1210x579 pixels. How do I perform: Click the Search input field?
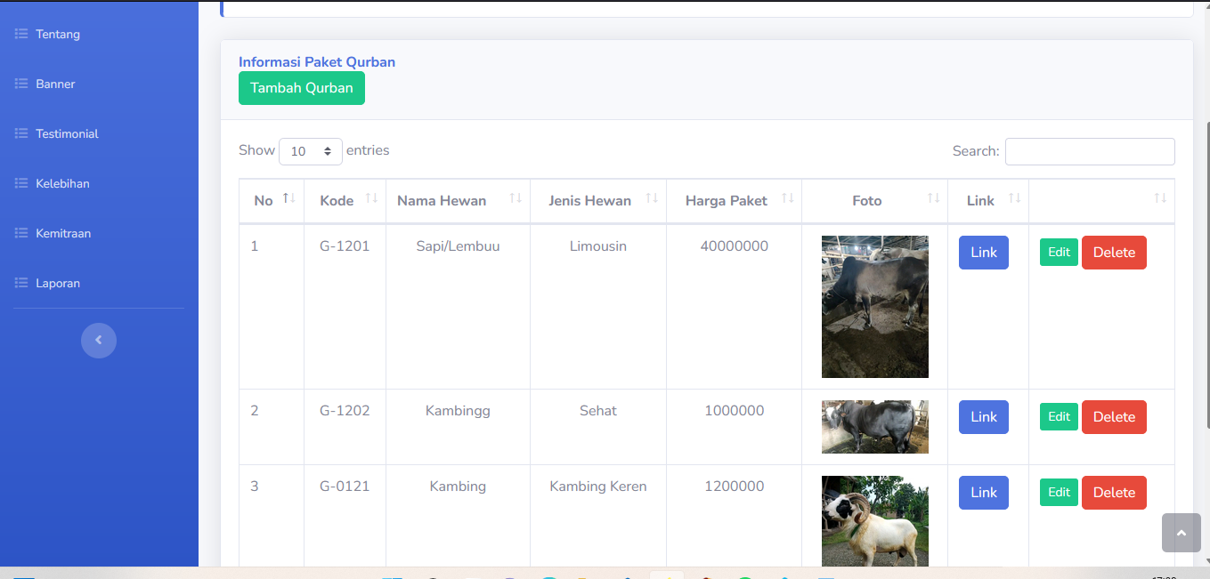coord(1090,151)
